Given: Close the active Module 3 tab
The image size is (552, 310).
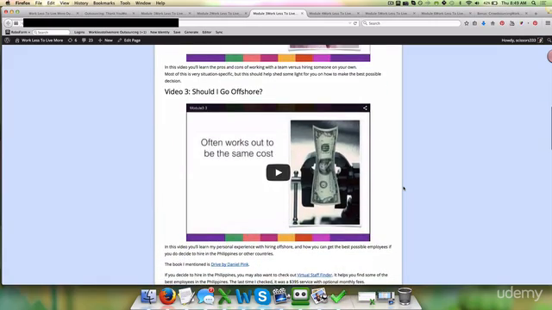Looking at the screenshot, I should coord(302,14).
